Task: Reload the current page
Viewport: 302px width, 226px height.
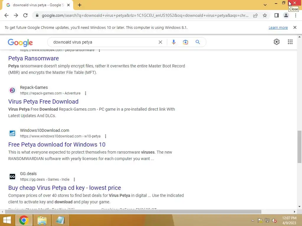Action: (x=25, y=15)
